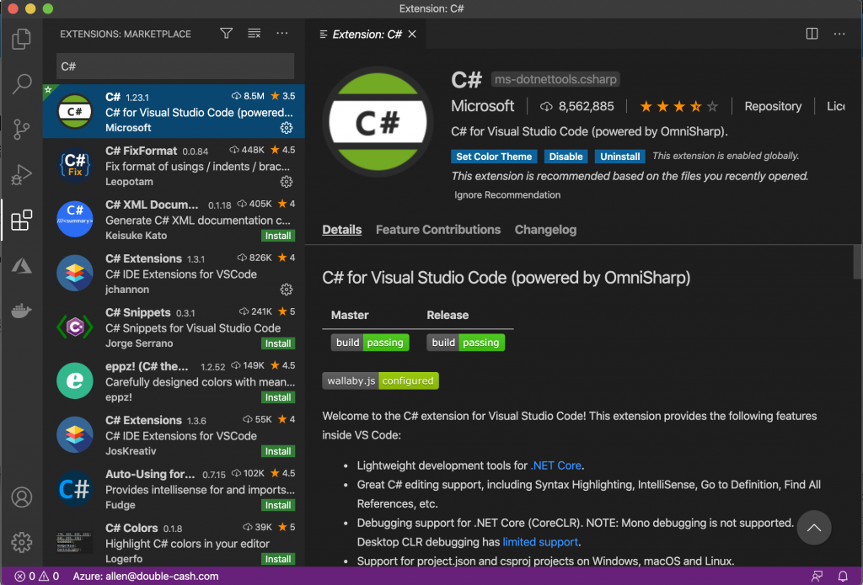Install the C# XML Documentation extension

277,236
